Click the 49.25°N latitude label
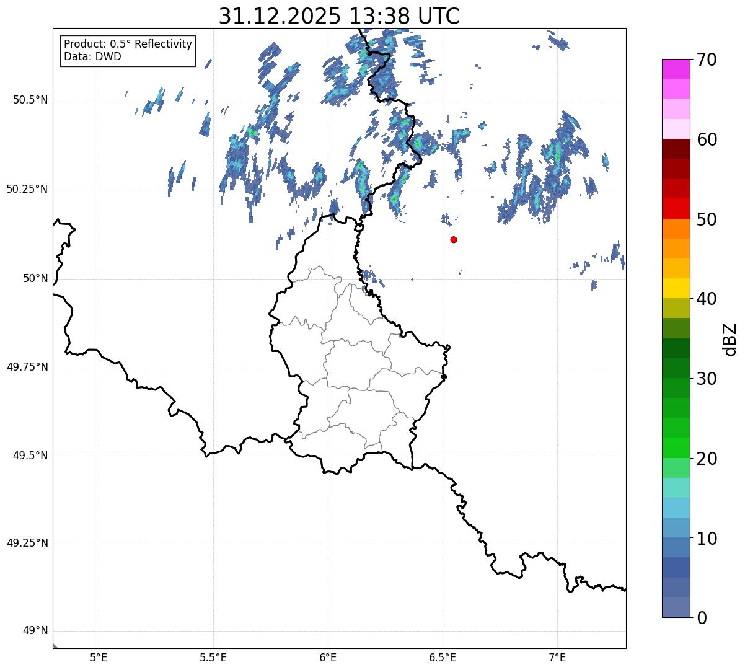This screenshot has width=745, height=670. tap(27, 543)
